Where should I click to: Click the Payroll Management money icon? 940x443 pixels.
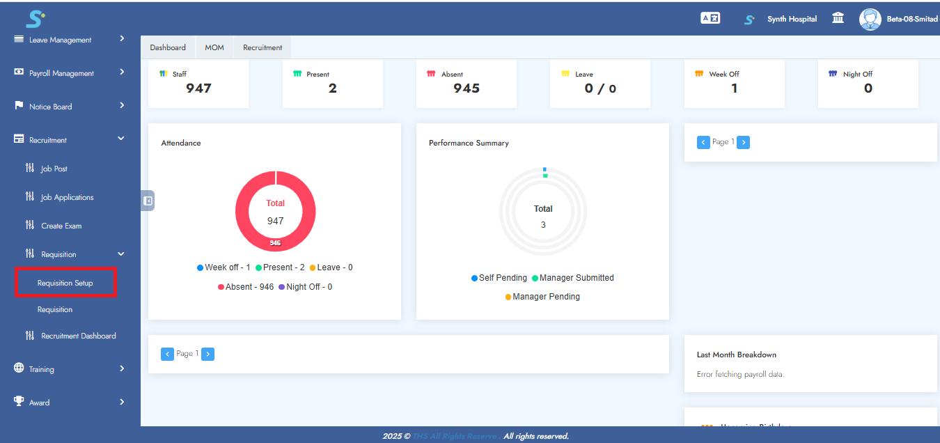19,72
